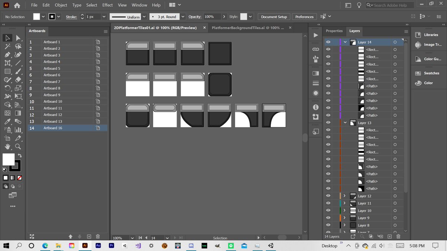Click the Document Setup button
The width and height of the screenshot is (447, 251).
(274, 17)
